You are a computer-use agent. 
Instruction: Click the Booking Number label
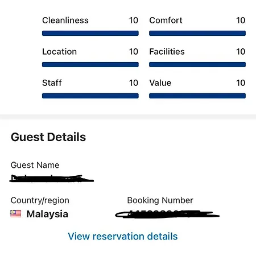pyautogui.click(x=160, y=200)
